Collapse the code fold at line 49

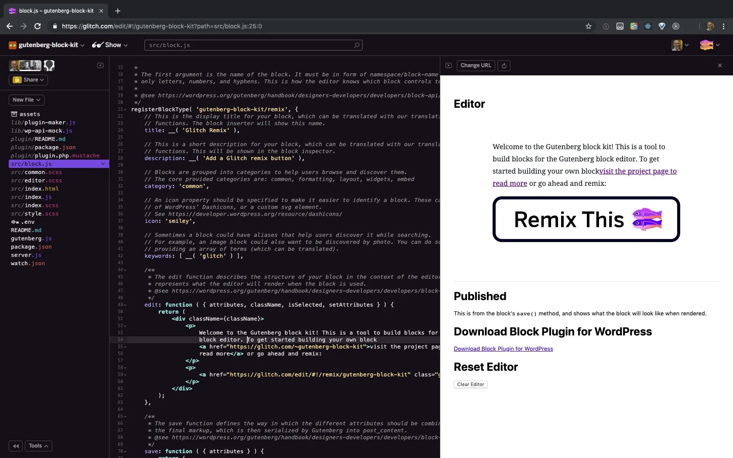pos(125,305)
